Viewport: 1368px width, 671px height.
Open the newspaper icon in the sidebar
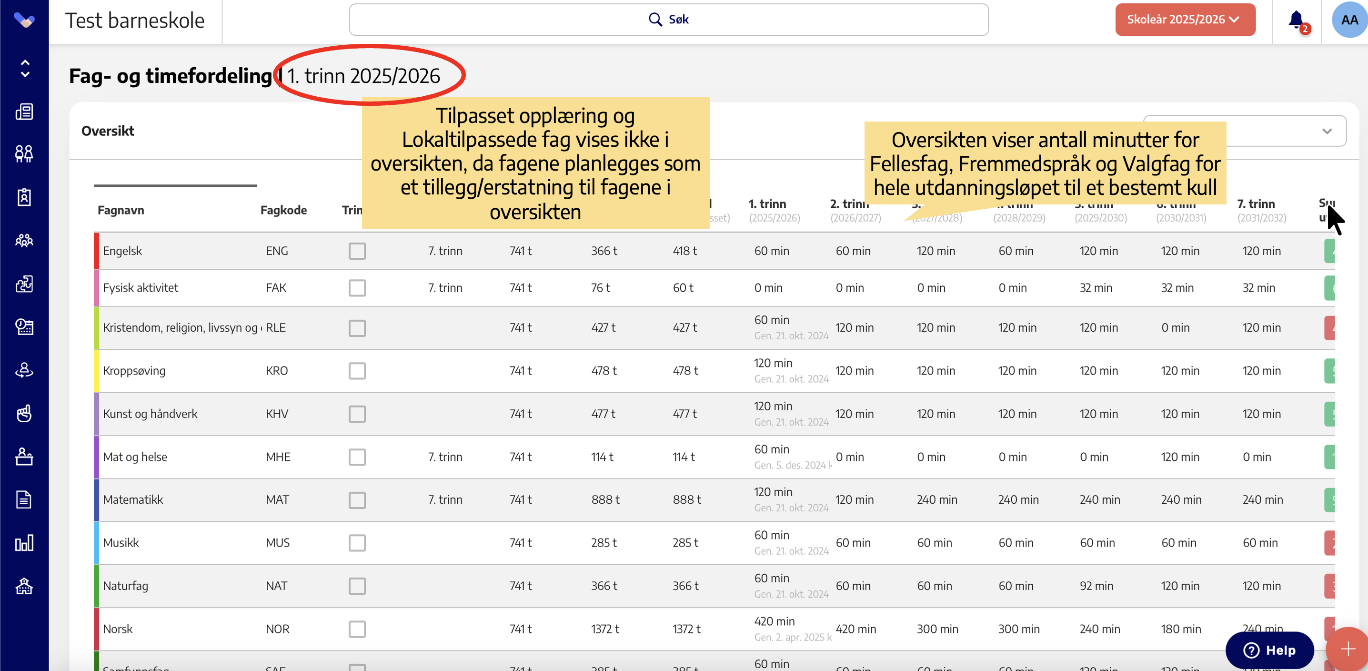click(24, 112)
